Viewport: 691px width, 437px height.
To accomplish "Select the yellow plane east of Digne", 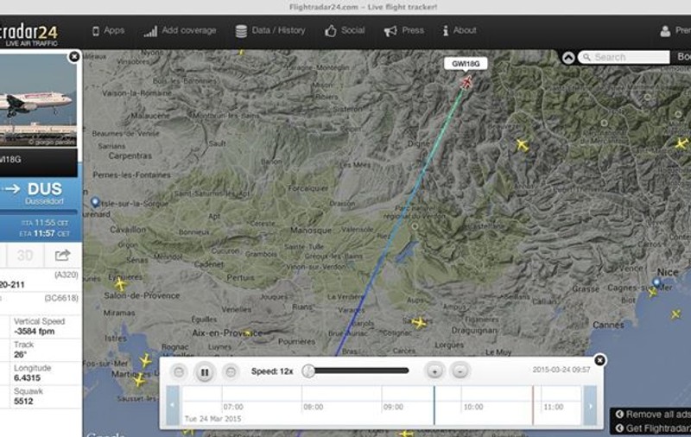I will (523, 144).
